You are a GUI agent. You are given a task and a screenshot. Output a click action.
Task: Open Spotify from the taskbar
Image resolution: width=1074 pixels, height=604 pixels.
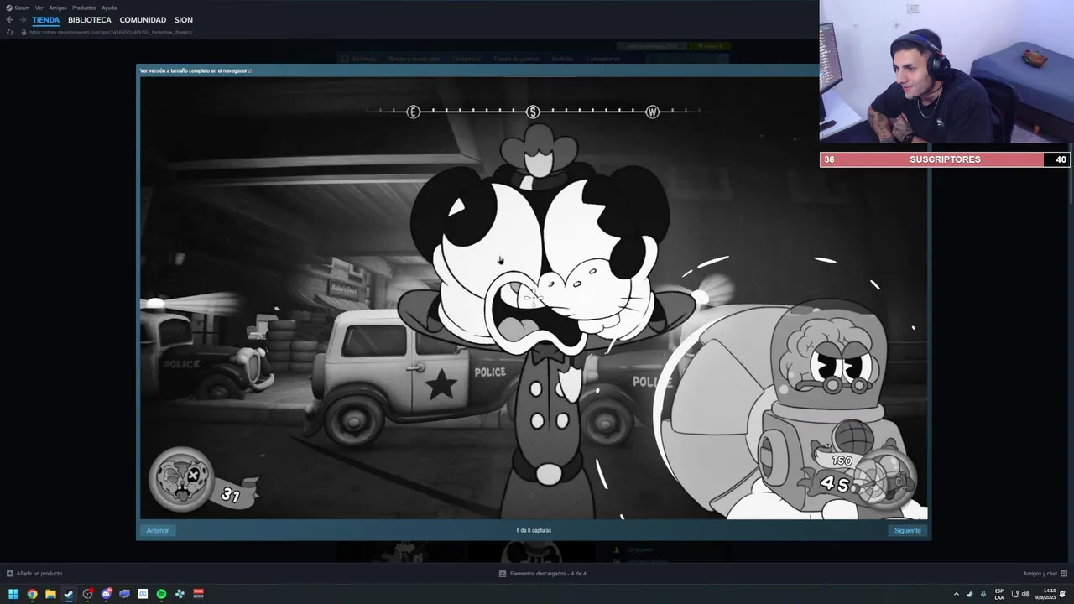(x=161, y=594)
